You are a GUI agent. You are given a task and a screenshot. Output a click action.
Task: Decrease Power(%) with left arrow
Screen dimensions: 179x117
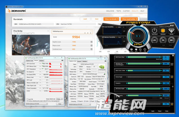(127, 83)
